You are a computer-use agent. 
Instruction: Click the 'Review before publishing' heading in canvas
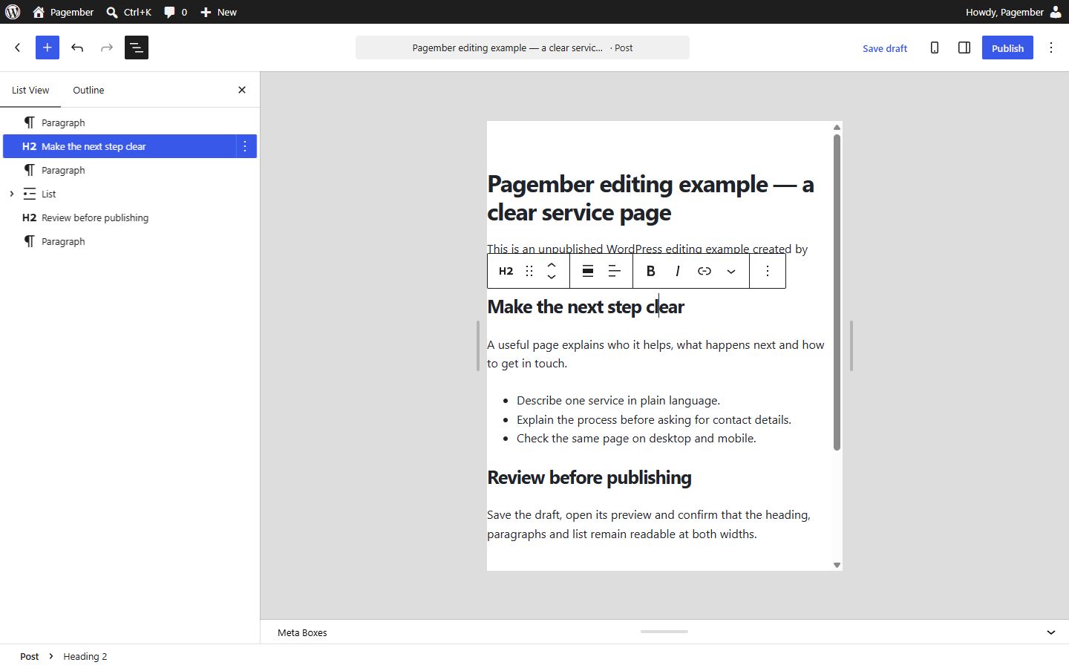pos(589,477)
